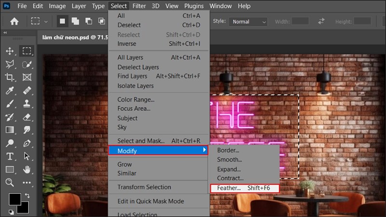Select the Rectangle shape tool
The width and height of the screenshot is (386, 217).
click(x=10, y=169)
